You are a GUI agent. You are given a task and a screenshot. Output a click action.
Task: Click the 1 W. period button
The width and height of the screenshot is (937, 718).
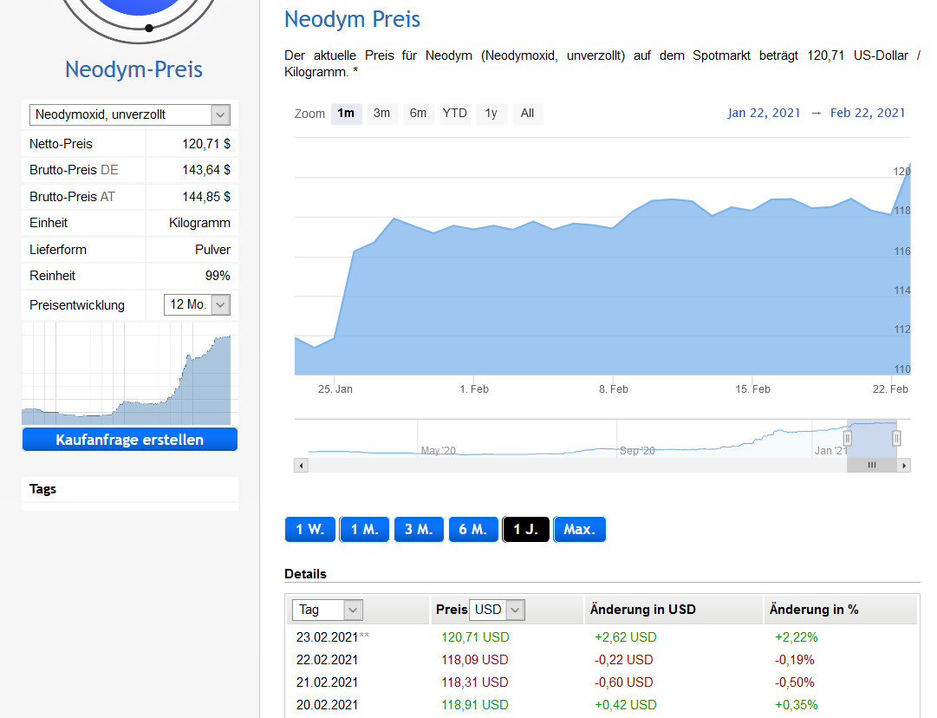pyautogui.click(x=309, y=530)
